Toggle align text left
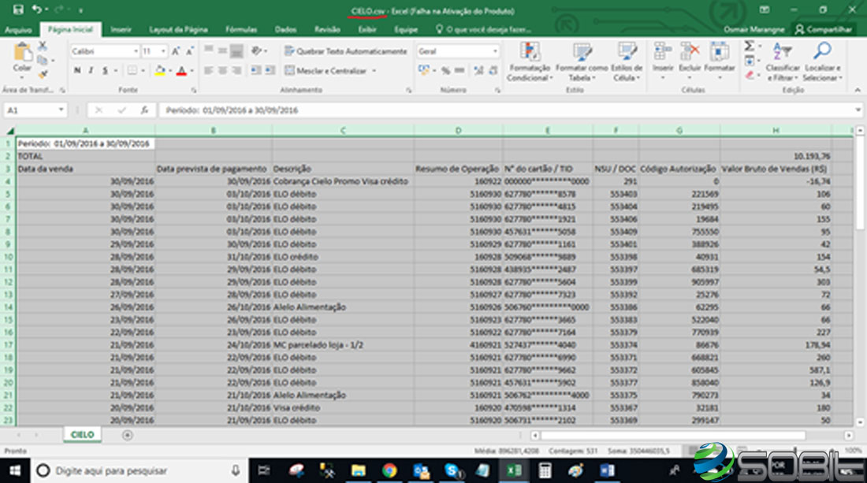867x483 pixels. pos(208,71)
